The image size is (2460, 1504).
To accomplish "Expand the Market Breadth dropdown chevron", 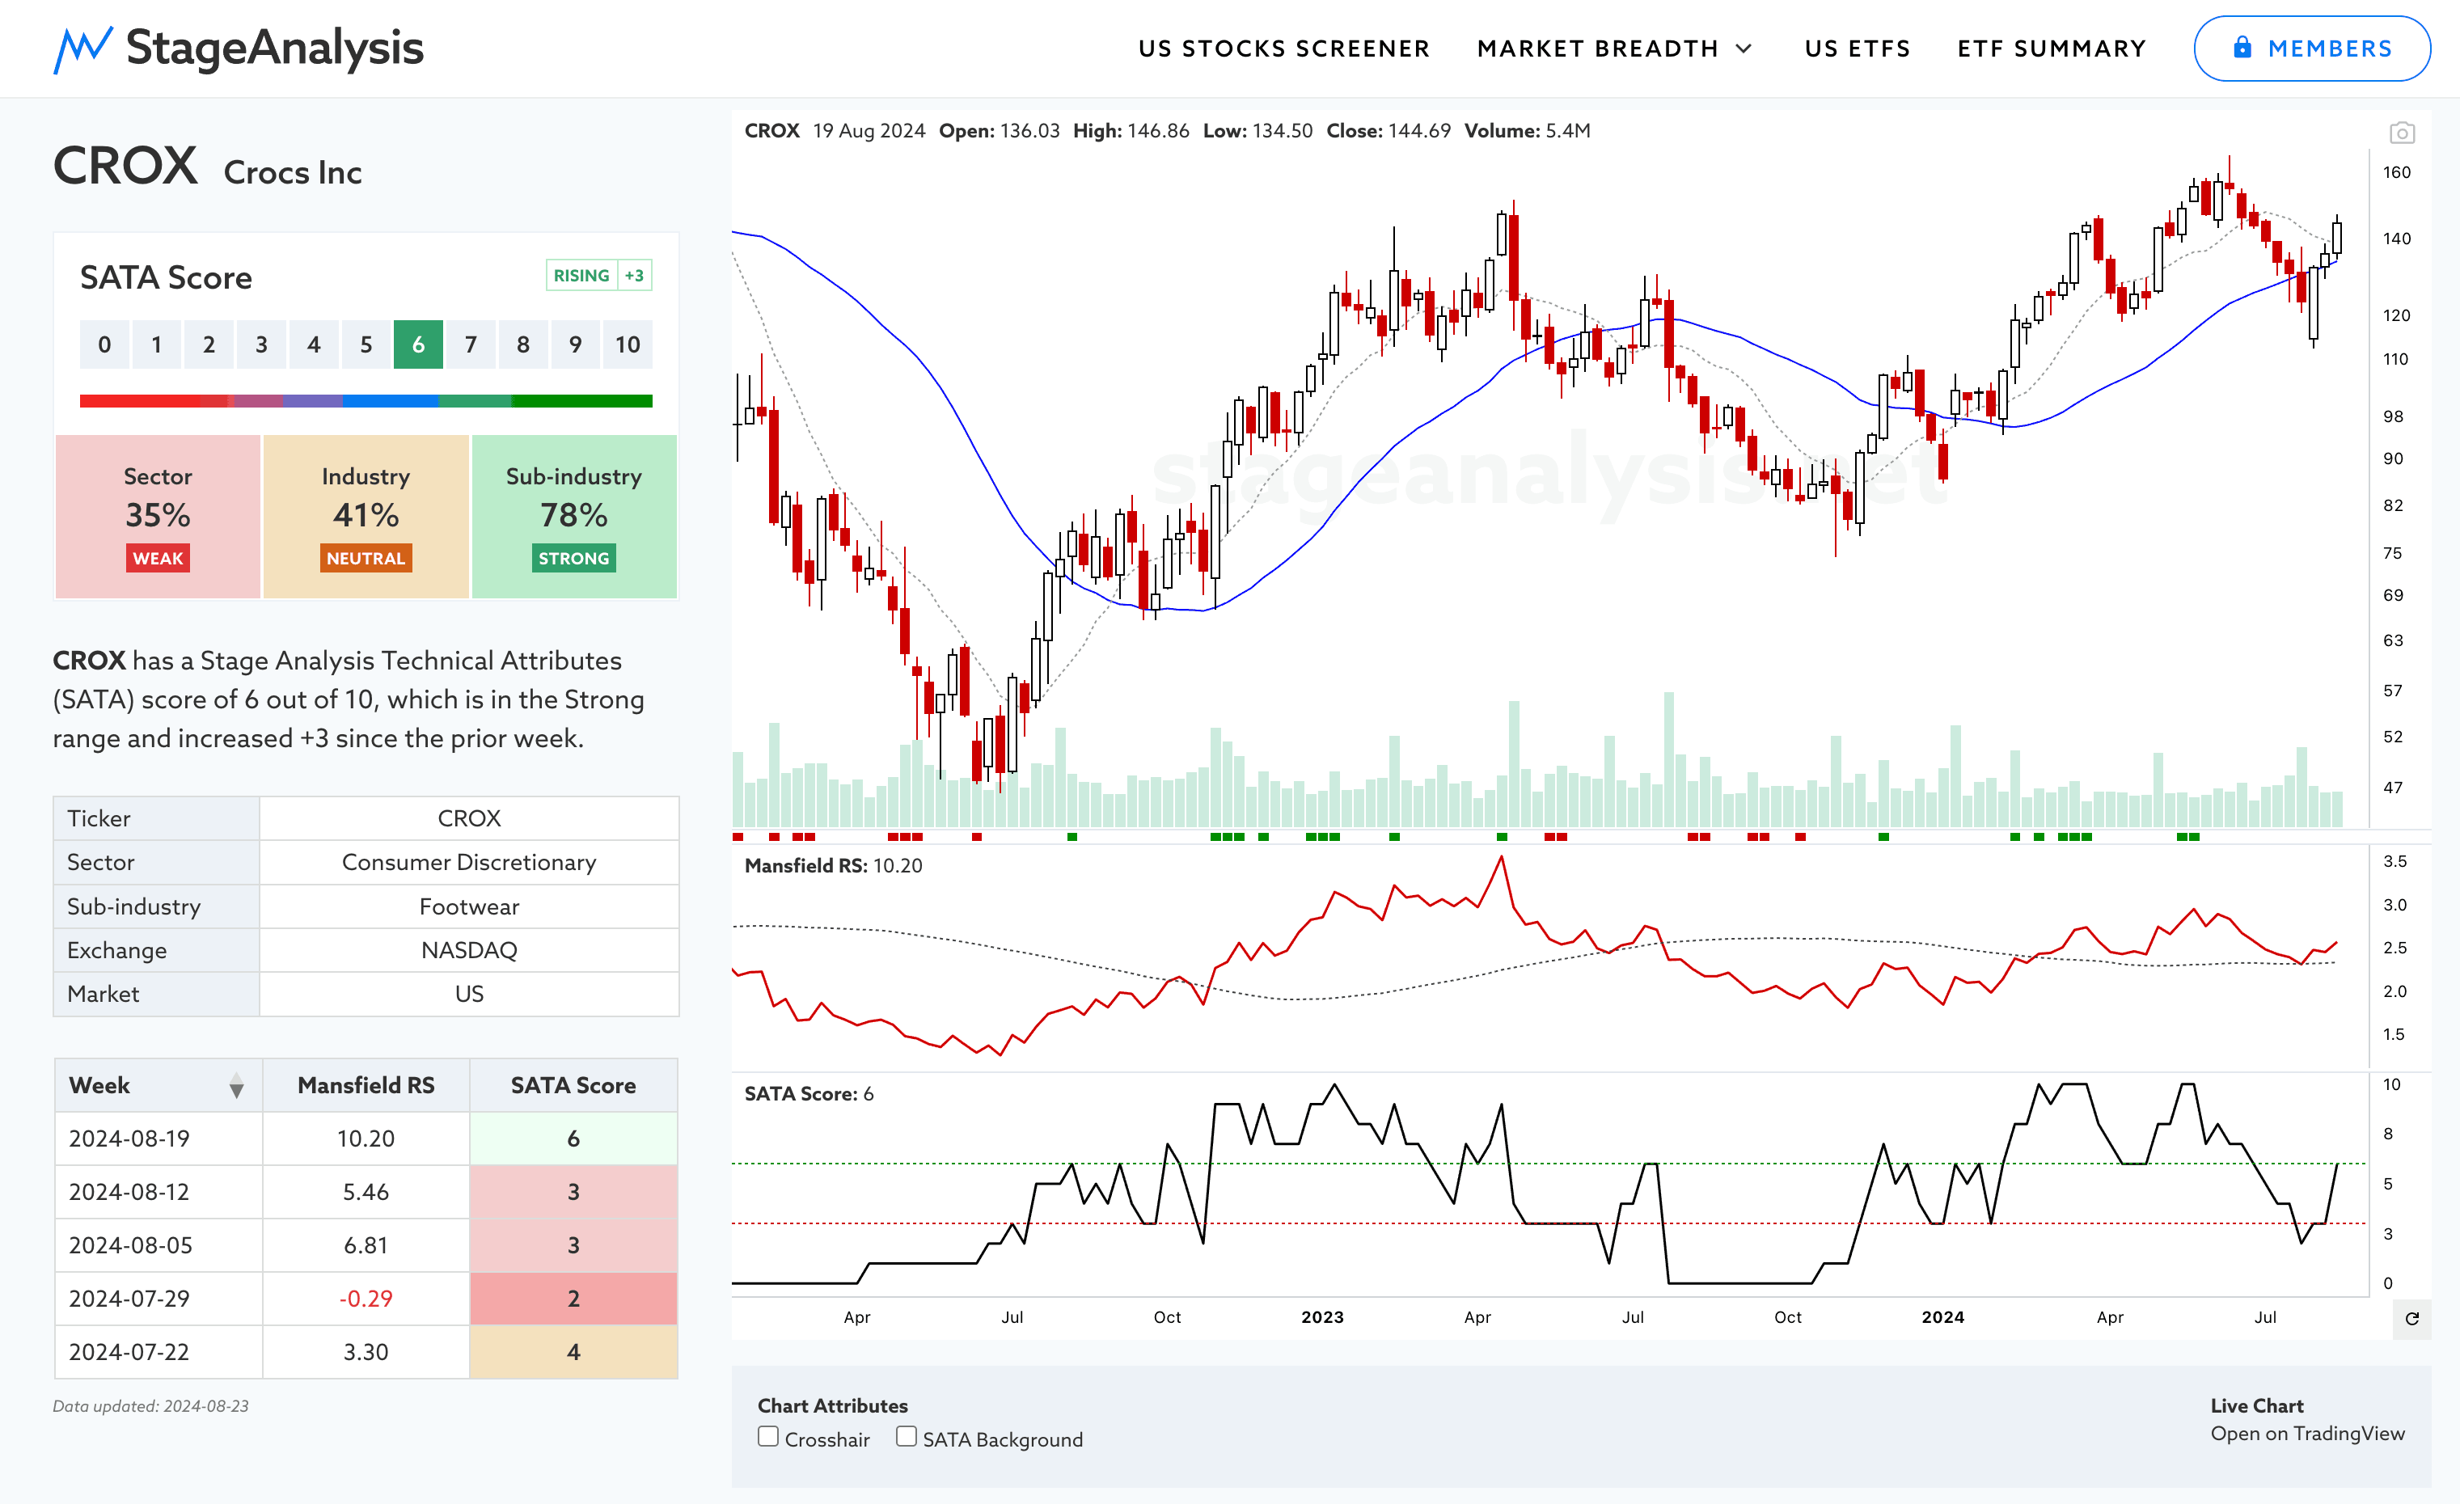I will pyautogui.click(x=1744, y=49).
